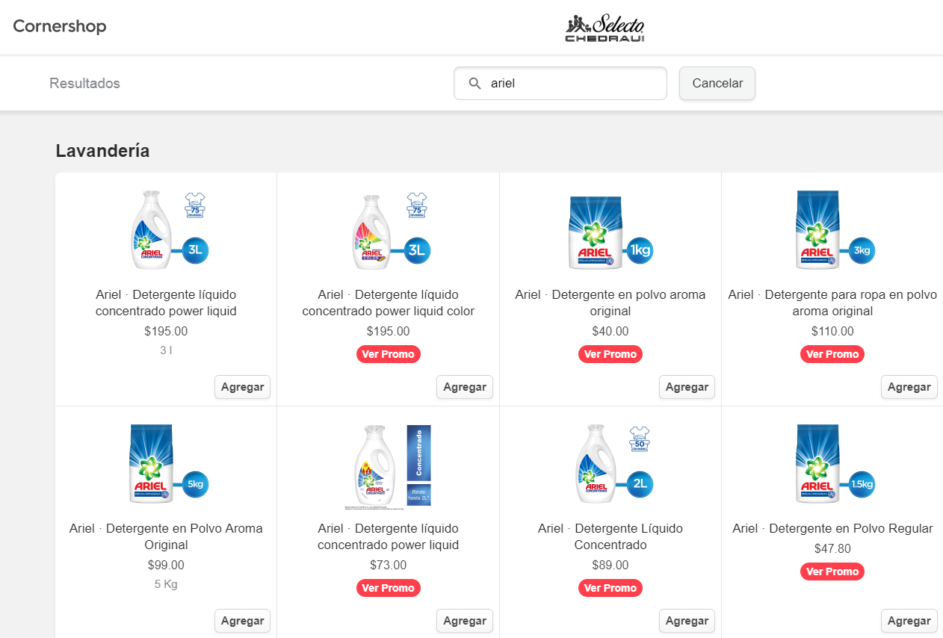Add the $40.00 detergente en polvo
Viewport: 943px width, 638px height.
click(x=687, y=387)
